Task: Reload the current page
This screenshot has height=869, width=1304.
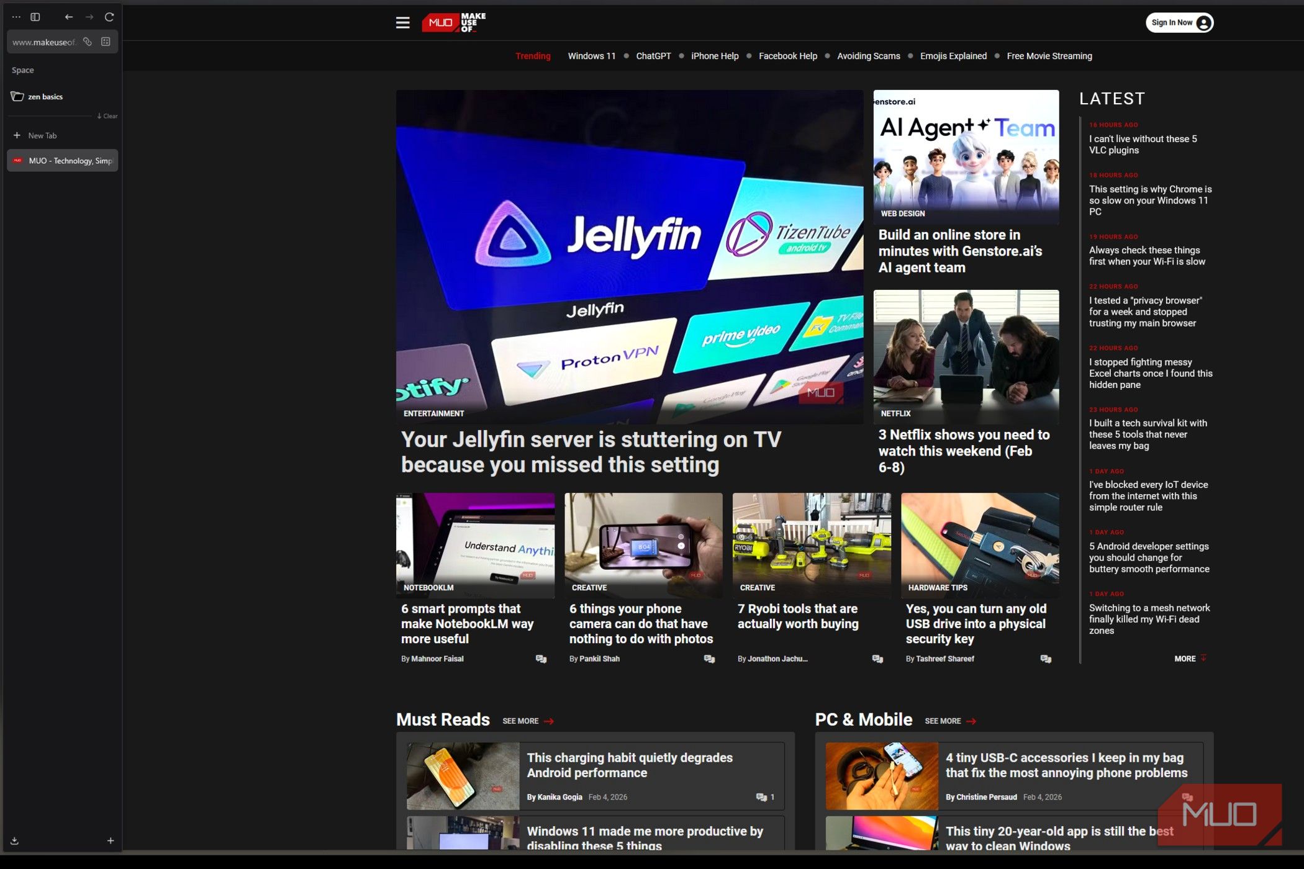Action: click(x=109, y=17)
